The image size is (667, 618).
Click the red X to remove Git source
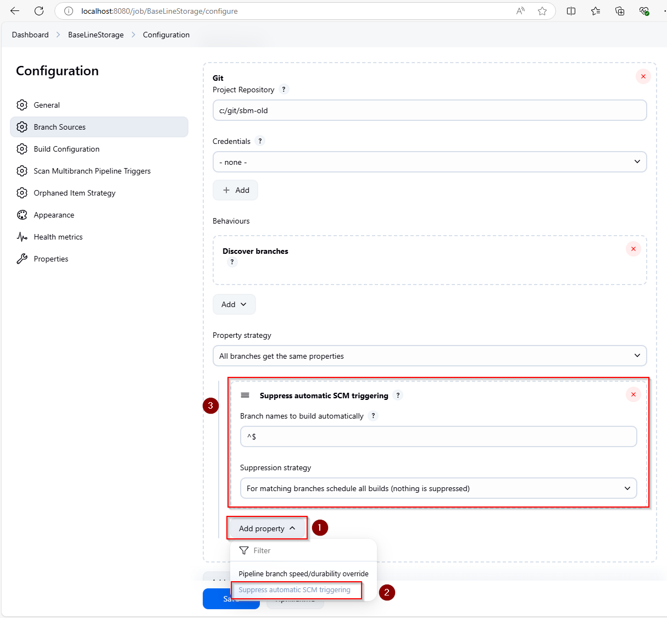[643, 76]
